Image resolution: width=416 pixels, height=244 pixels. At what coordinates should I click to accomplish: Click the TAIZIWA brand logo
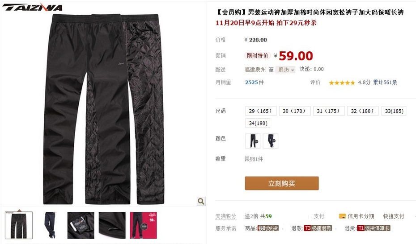click(33, 7)
